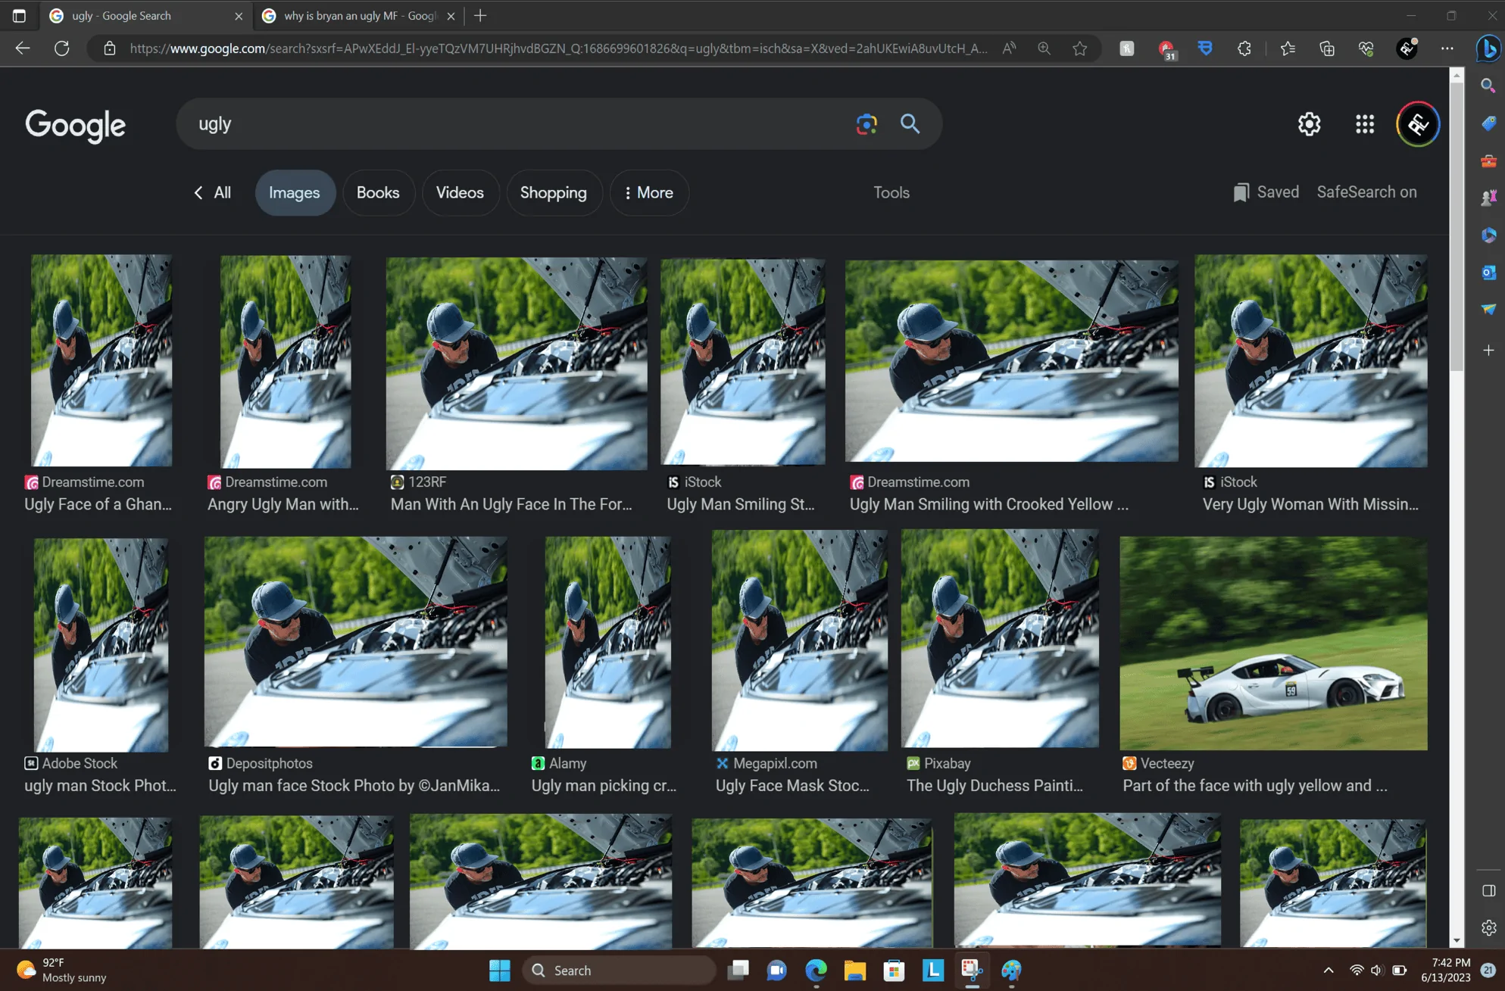Open the Google apps grid
Screen dimensions: 1505x991
[x=1364, y=124]
